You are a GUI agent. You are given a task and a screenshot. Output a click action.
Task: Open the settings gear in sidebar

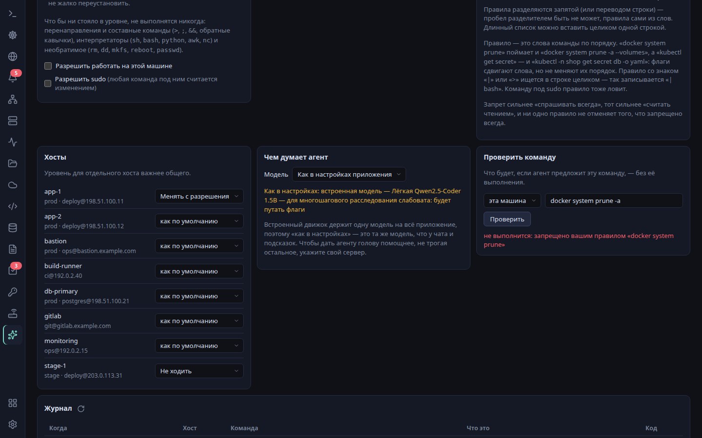13,424
